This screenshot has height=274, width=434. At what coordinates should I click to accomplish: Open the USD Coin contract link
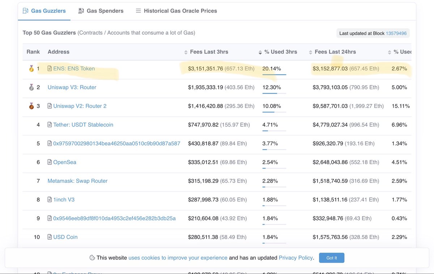[65, 237]
